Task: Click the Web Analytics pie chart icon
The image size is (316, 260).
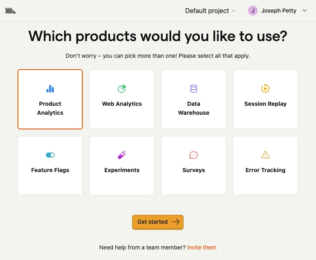Action: [x=122, y=88]
